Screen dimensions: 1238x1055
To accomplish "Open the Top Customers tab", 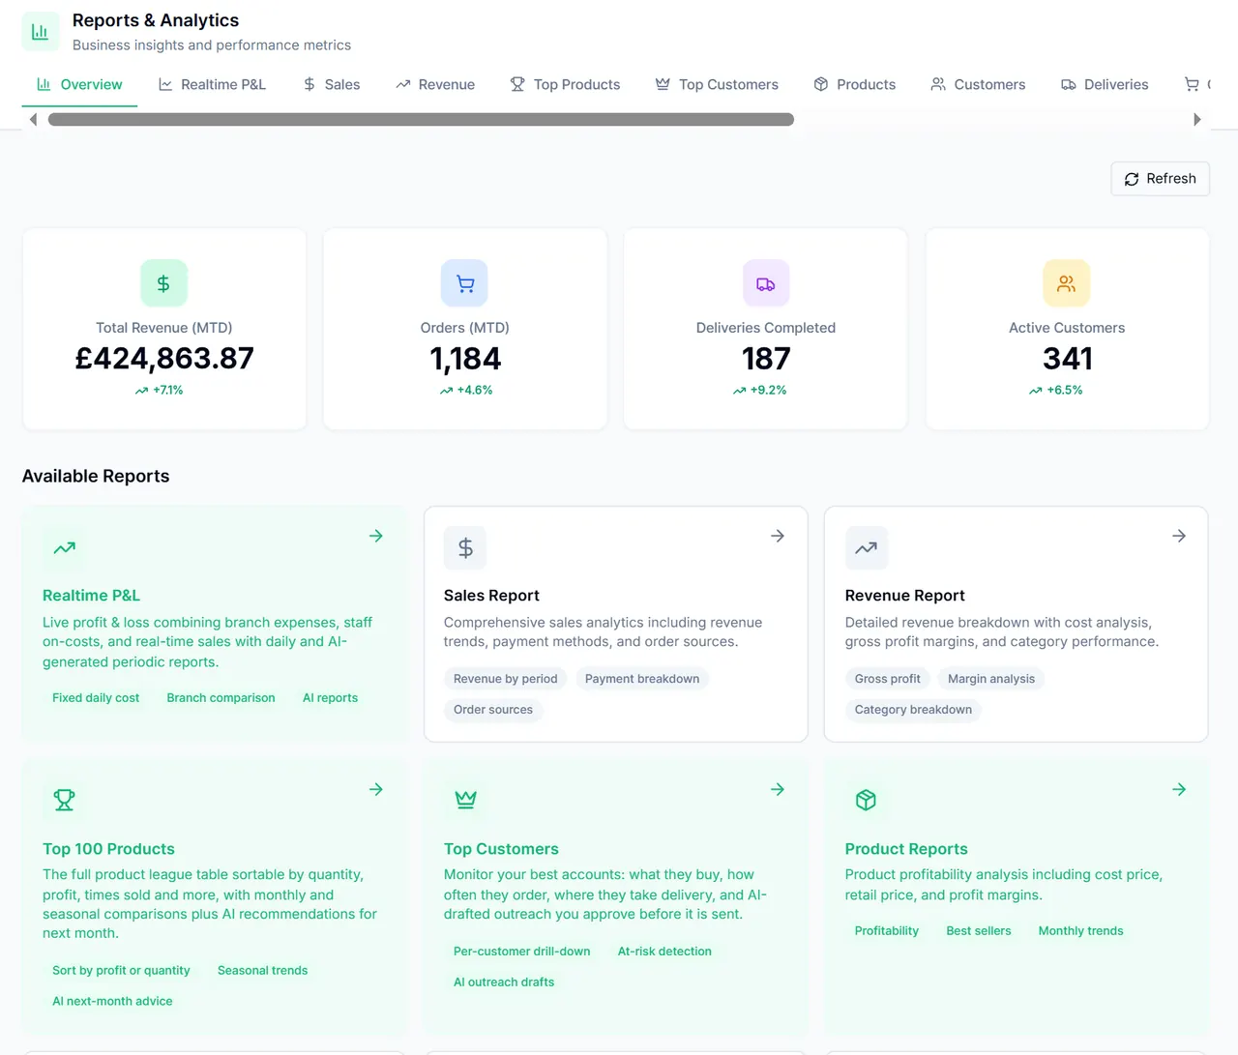I will pyautogui.click(x=717, y=85).
